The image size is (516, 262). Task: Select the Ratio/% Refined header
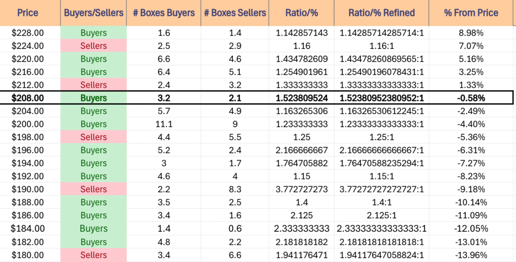tap(381, 13)
